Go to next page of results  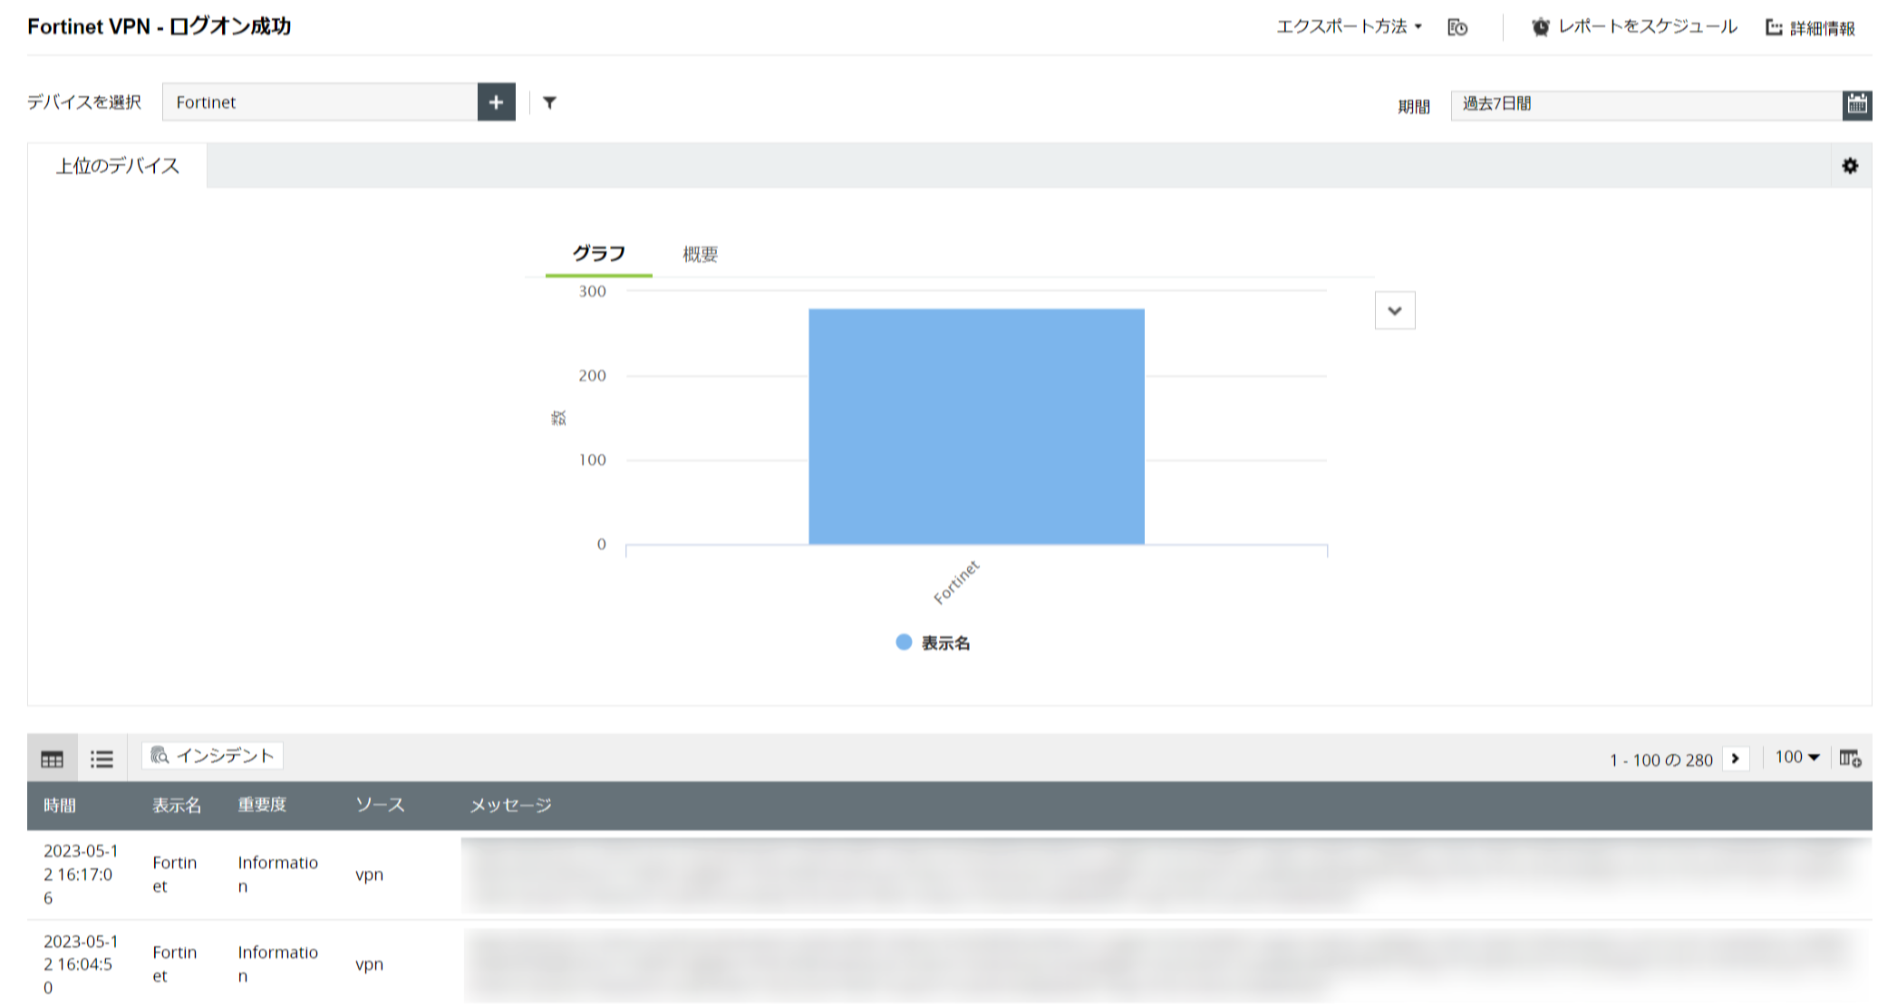tap(1735, 759)
